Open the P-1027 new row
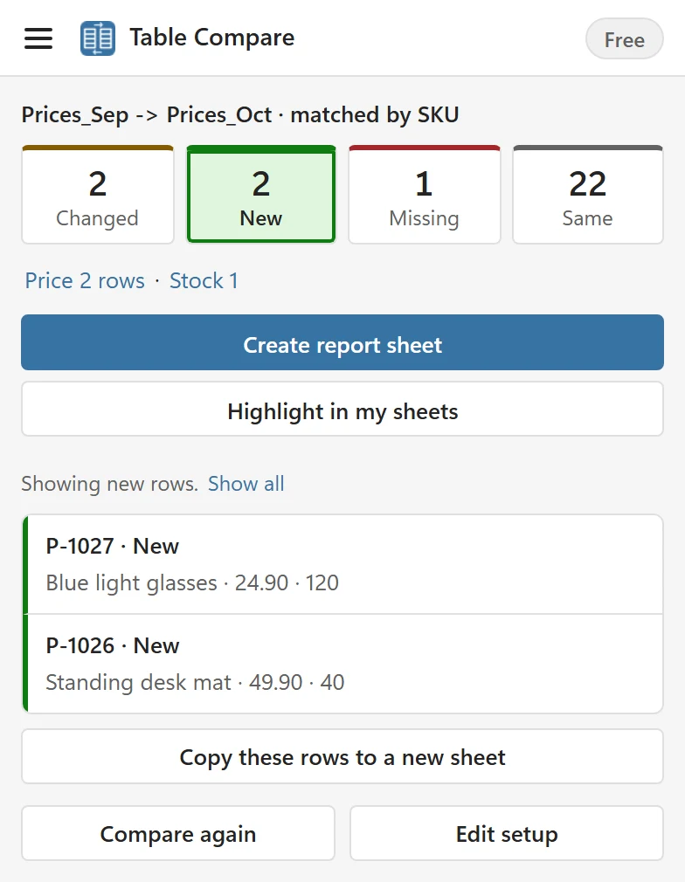The height and width of the screenshot is (882, 685). [342, 564]
